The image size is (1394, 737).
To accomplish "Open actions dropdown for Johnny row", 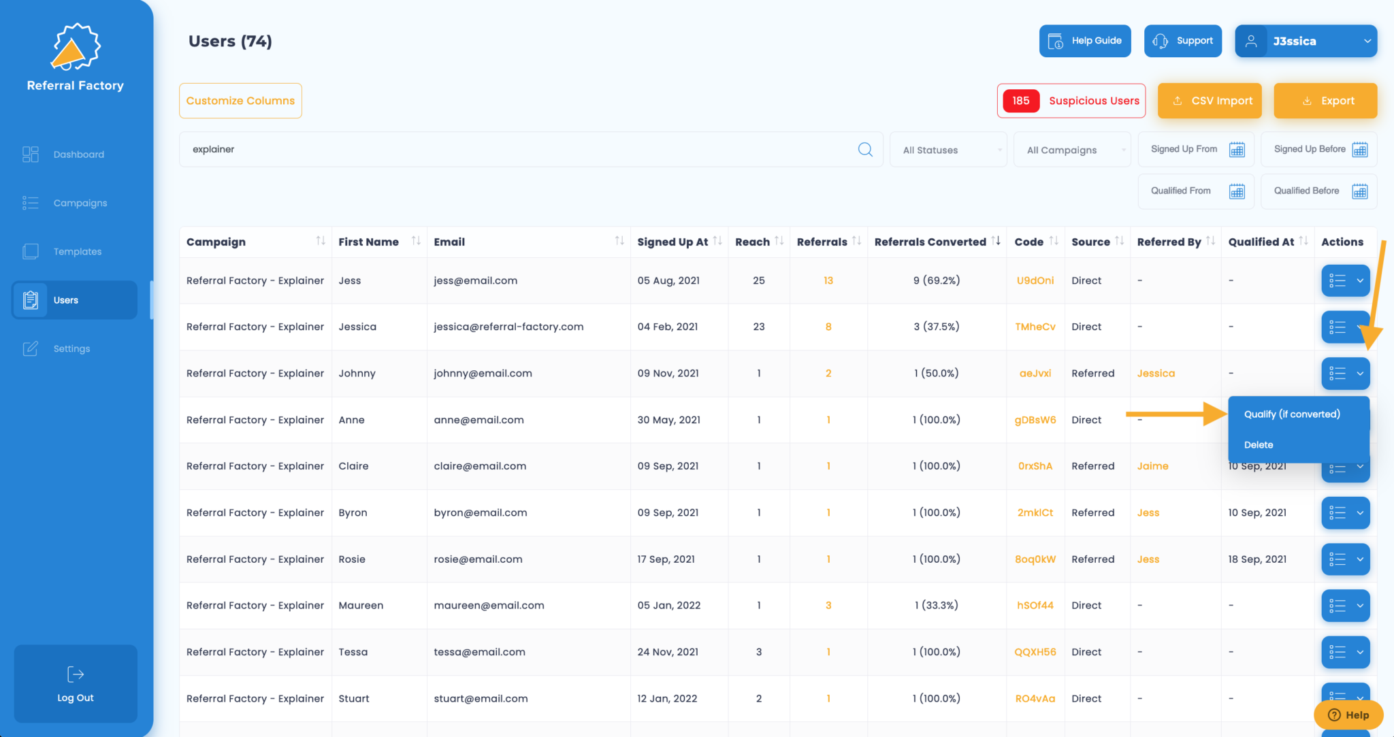I will pyautogui.click(x=1346, y=373).
